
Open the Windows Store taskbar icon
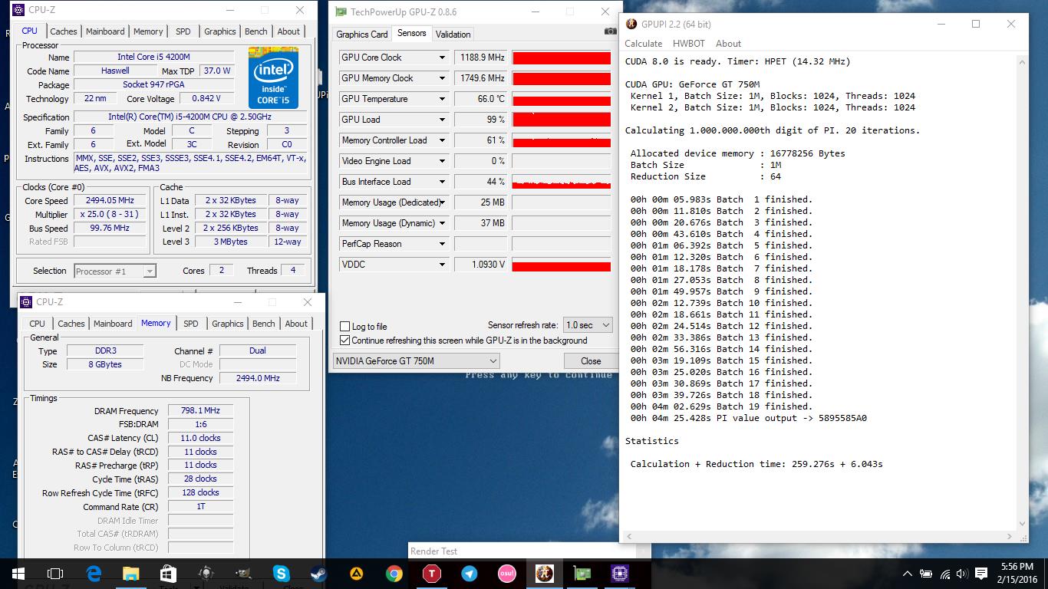click(x=169, y=574)
